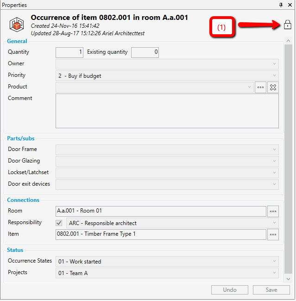Image resolution: width=296 pixels, height=301 pixels.
Task: Open the Door exit devices dropdown
Action: point(167,184)
